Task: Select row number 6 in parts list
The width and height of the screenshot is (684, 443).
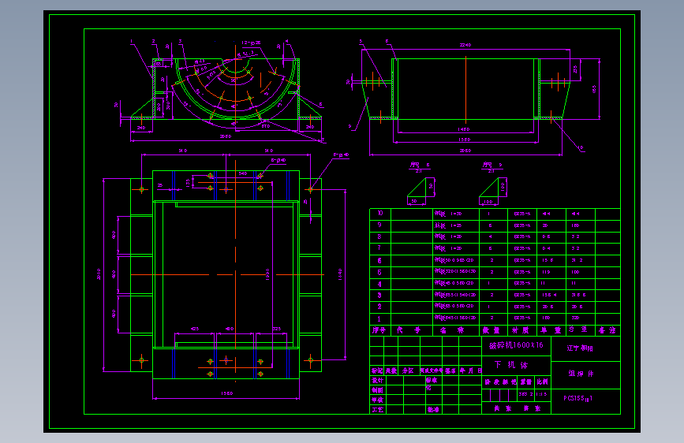Action: point(379,260)
